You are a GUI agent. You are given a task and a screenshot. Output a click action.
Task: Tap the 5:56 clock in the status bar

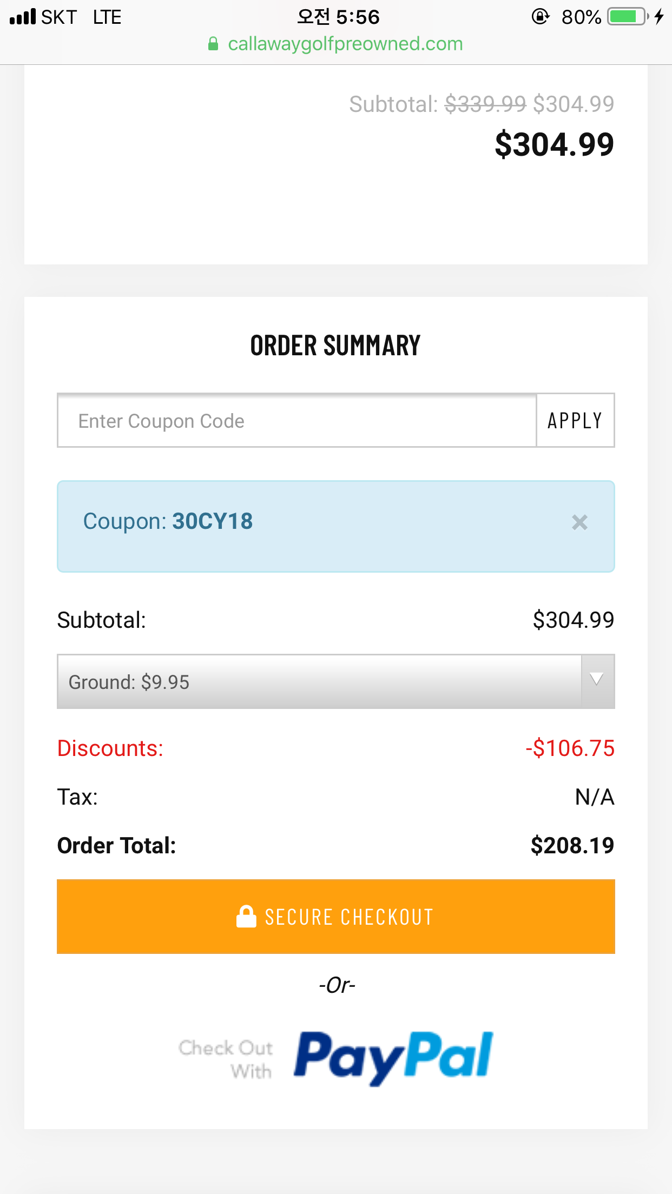pyautogui.click(x=338, y=17)
